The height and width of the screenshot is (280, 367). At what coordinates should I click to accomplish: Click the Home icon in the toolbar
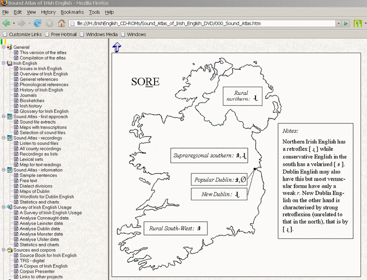tap(61, 23)
